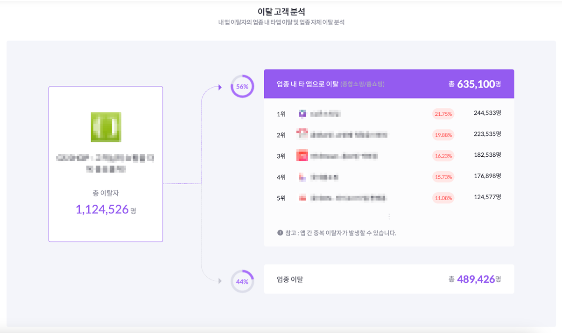The height and width of the screenshot is (334, 562).
Task: Click the 3rd ranked app's red icon
Action: (x=302, y=156)
